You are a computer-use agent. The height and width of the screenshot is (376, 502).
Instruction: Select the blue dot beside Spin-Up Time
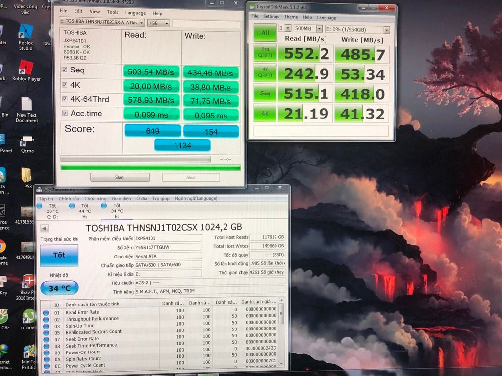click(x=46, y=326)
